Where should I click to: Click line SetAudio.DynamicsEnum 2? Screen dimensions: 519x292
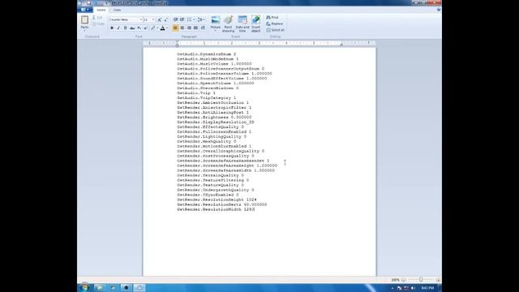point(206,54)
